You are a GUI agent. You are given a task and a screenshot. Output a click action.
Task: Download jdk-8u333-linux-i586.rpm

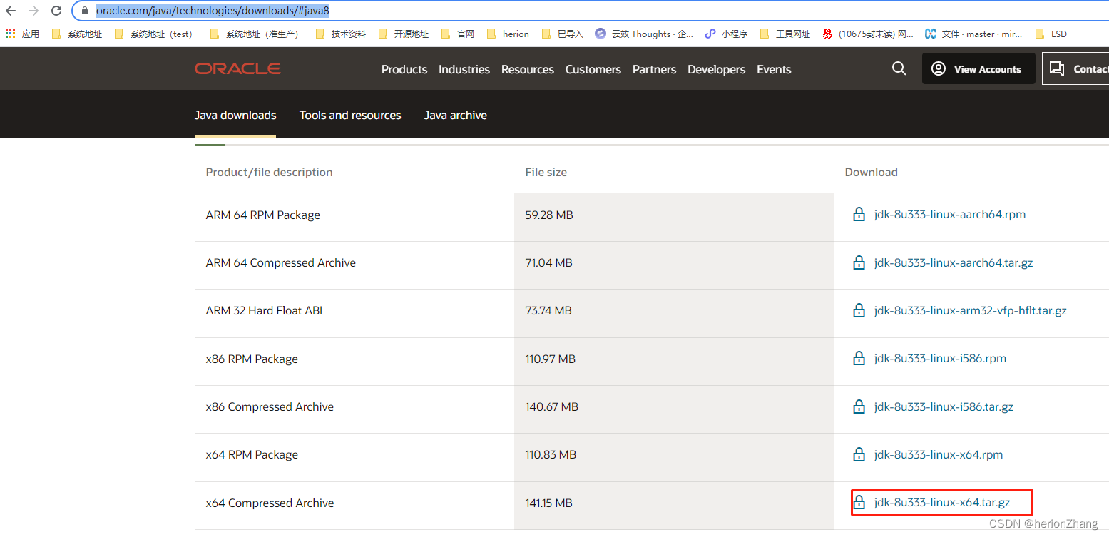point(940,359)
